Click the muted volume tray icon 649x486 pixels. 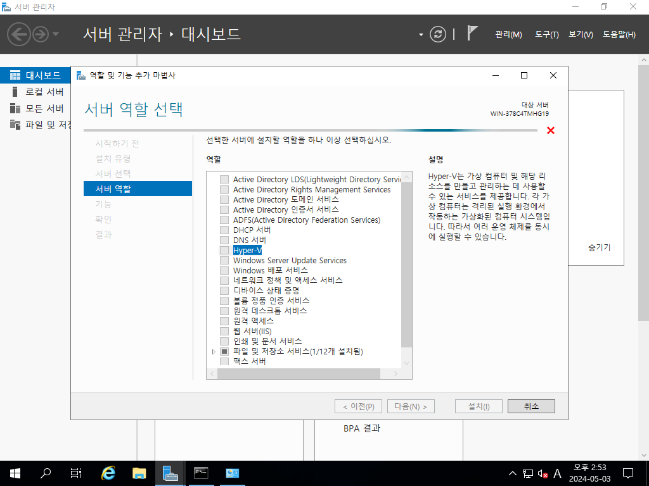click(x=543, y=473)
